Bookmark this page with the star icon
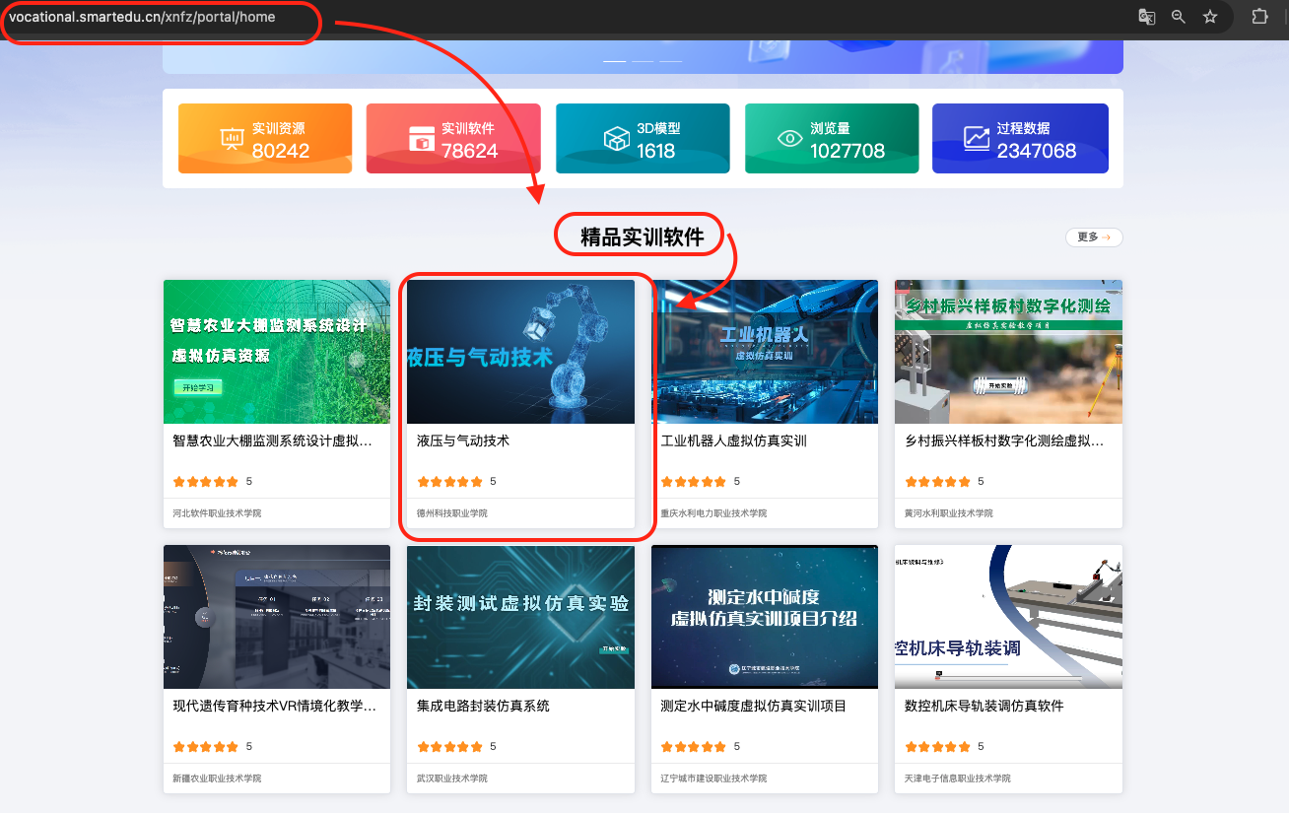1289x813 pixels. (x=1210, y=17)
